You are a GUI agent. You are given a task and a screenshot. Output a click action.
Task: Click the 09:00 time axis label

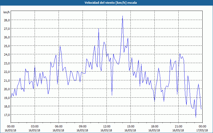(x=83, y=127)
